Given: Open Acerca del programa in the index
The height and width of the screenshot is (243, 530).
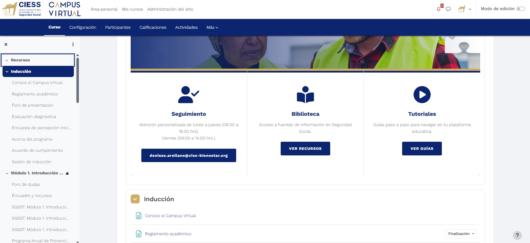Looking at the screenshot, I should (32, 139).
